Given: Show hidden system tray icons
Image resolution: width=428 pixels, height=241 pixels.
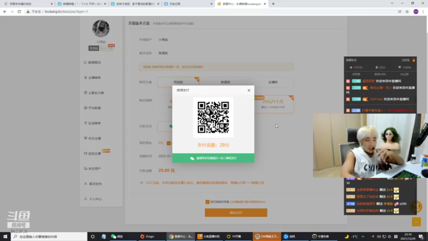Looking at the screenshot, I should click(x=363, y=236).
